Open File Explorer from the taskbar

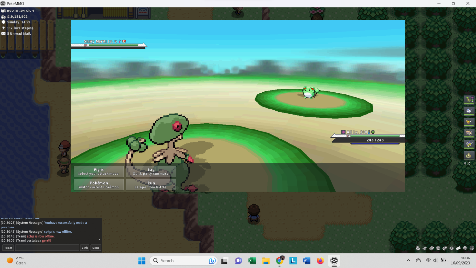pos(266,261)
